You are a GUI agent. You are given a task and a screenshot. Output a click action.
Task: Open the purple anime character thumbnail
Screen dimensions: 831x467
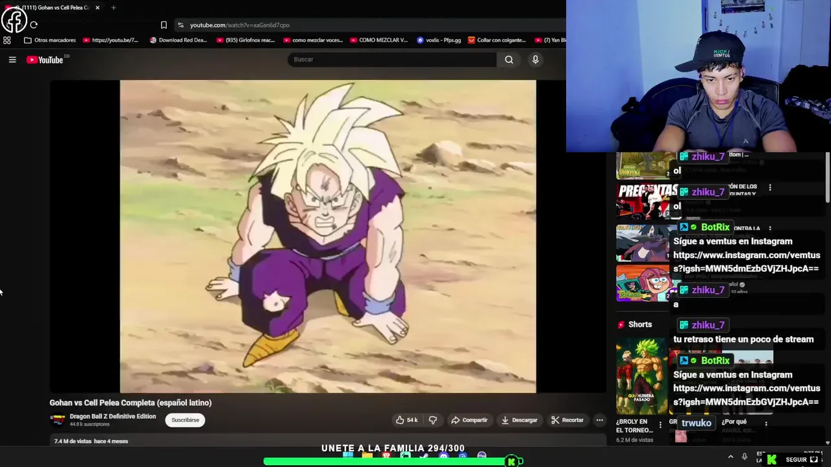tap(643, 243)
